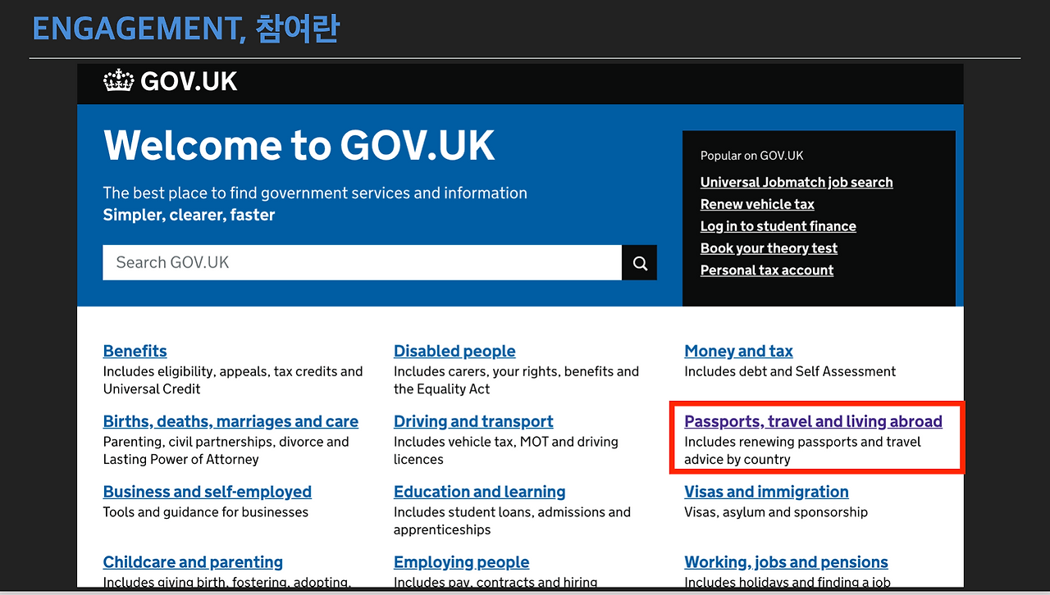Click the "Simpler, clearer, faster" tagline
The width and height of the screenshot is (1050, 595).
click(x=189, y=215)
